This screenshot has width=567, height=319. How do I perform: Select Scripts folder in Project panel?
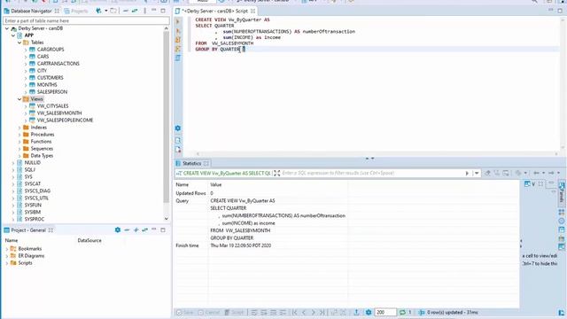[x=25, y=263]
